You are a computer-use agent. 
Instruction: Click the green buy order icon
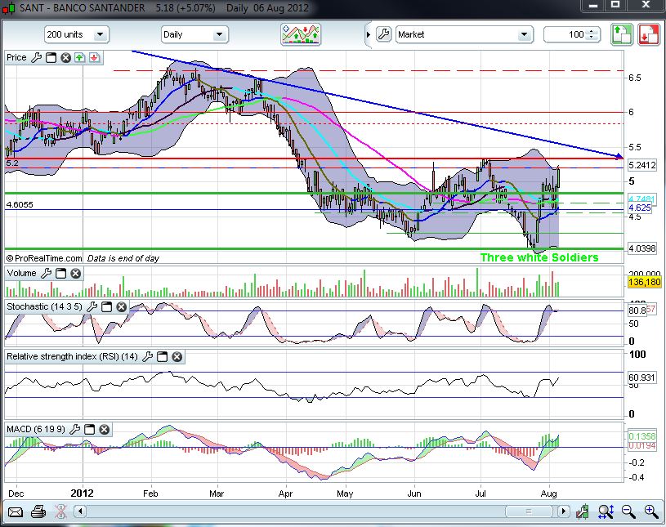tap(621, 34)
